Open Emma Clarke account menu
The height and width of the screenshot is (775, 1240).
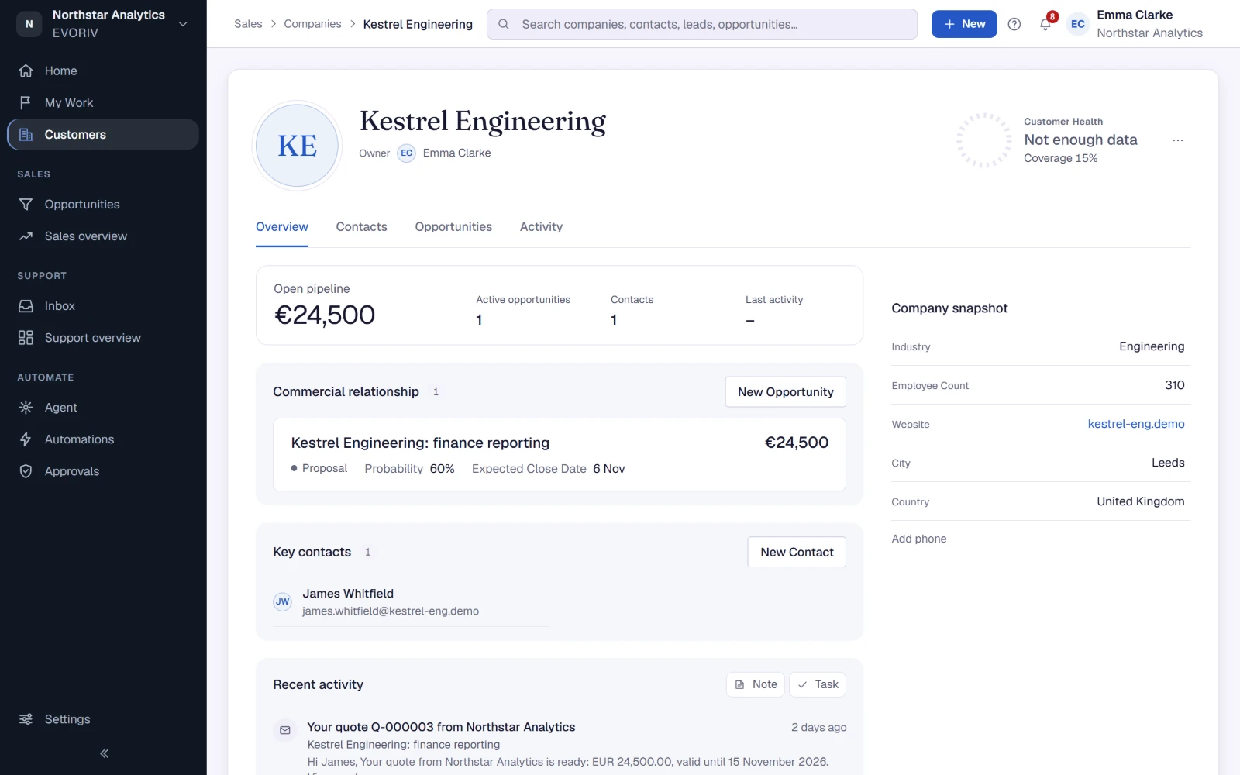(1135, 24)
